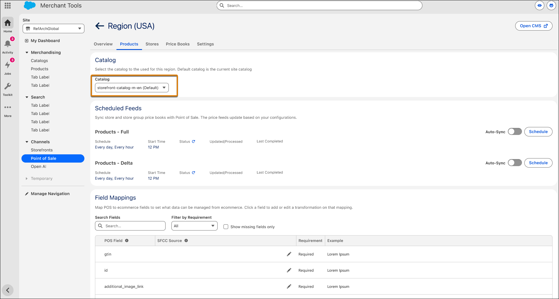Toggle Auto-Sync for Products - Delta
The width and height of the screenshot is (559, 299).
515,163
